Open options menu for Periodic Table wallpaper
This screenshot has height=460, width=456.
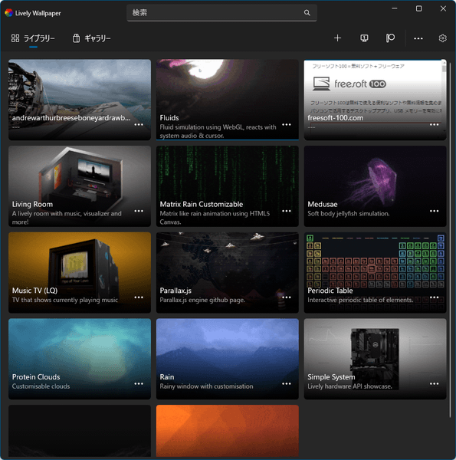[435, 297]
